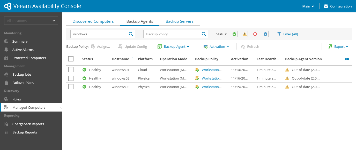Expand the All Locations dropdown

point(31,21)
